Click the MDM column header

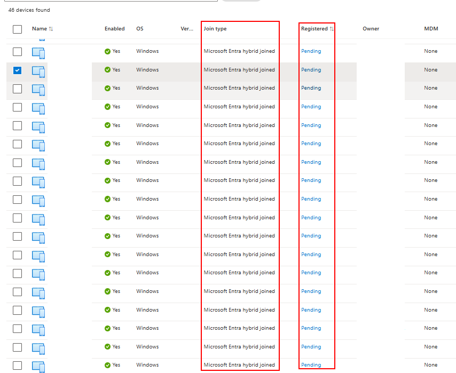pyautogui.click(x=431, y=29)
